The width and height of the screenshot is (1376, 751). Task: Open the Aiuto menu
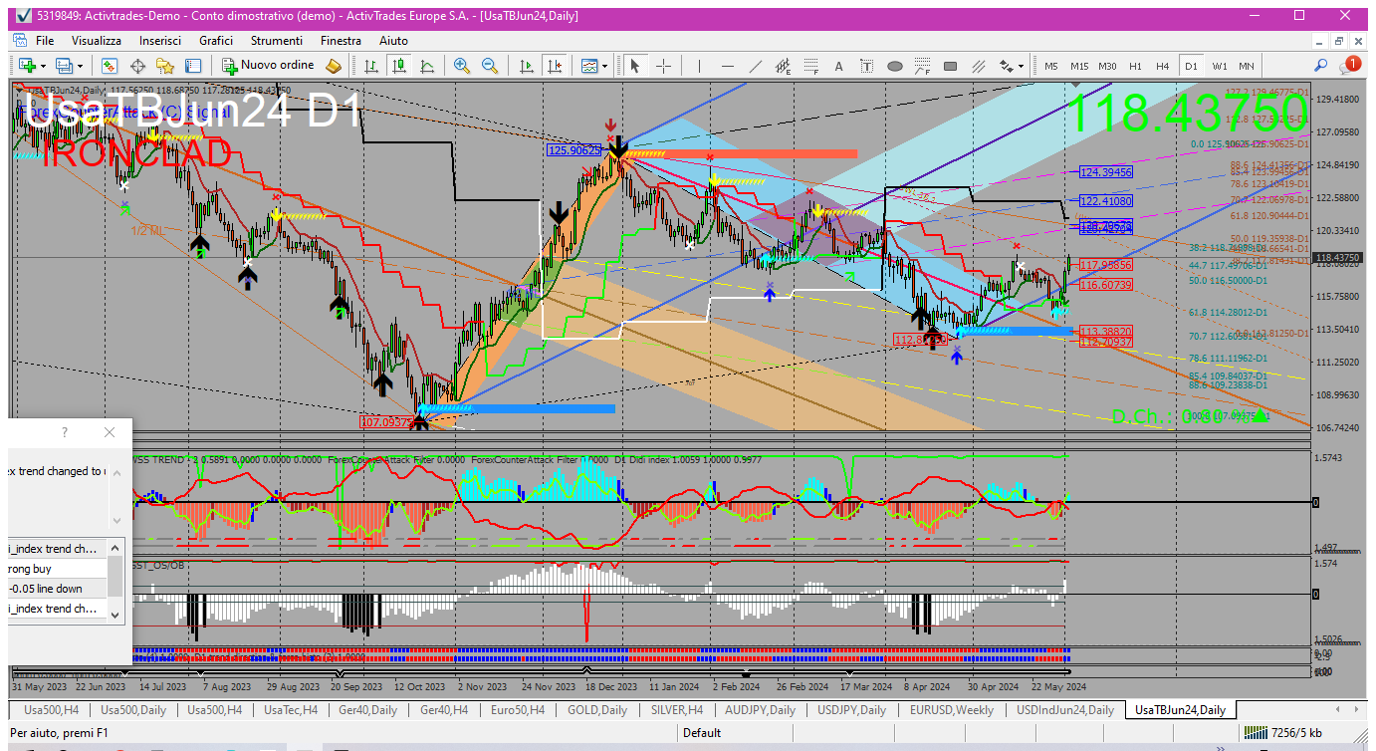click(393, 41)
